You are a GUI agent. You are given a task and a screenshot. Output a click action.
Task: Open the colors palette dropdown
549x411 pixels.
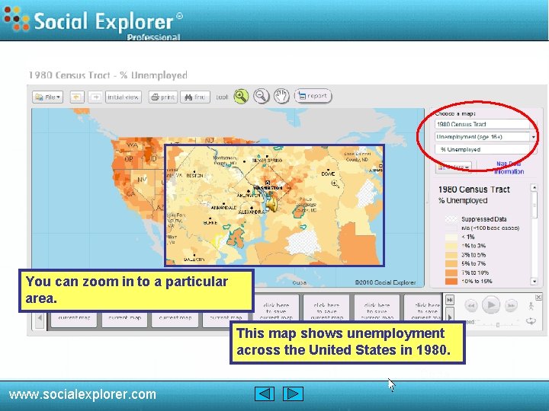(x=454, y=167)
